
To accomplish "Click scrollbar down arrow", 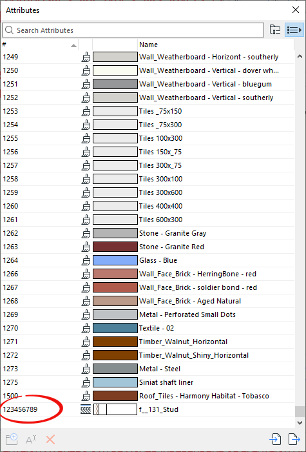I will (300, 423).
